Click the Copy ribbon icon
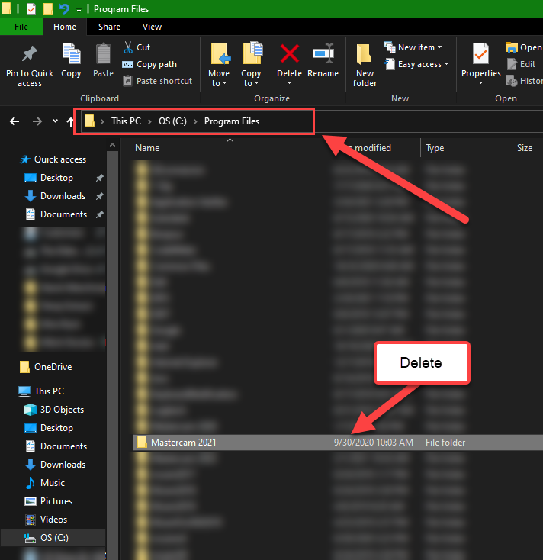Screen dimensions: 543x560 tap(71, 53)
